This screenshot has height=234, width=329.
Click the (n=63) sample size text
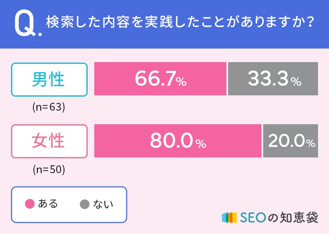tap(49, 107)
